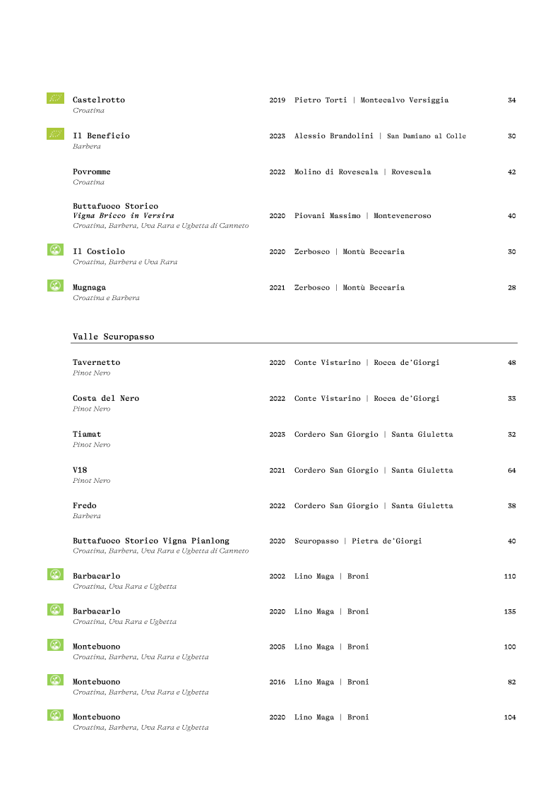Click the Valle Scuropasso section heading
This screenshot has width=560, height=792.
point(113,337)
